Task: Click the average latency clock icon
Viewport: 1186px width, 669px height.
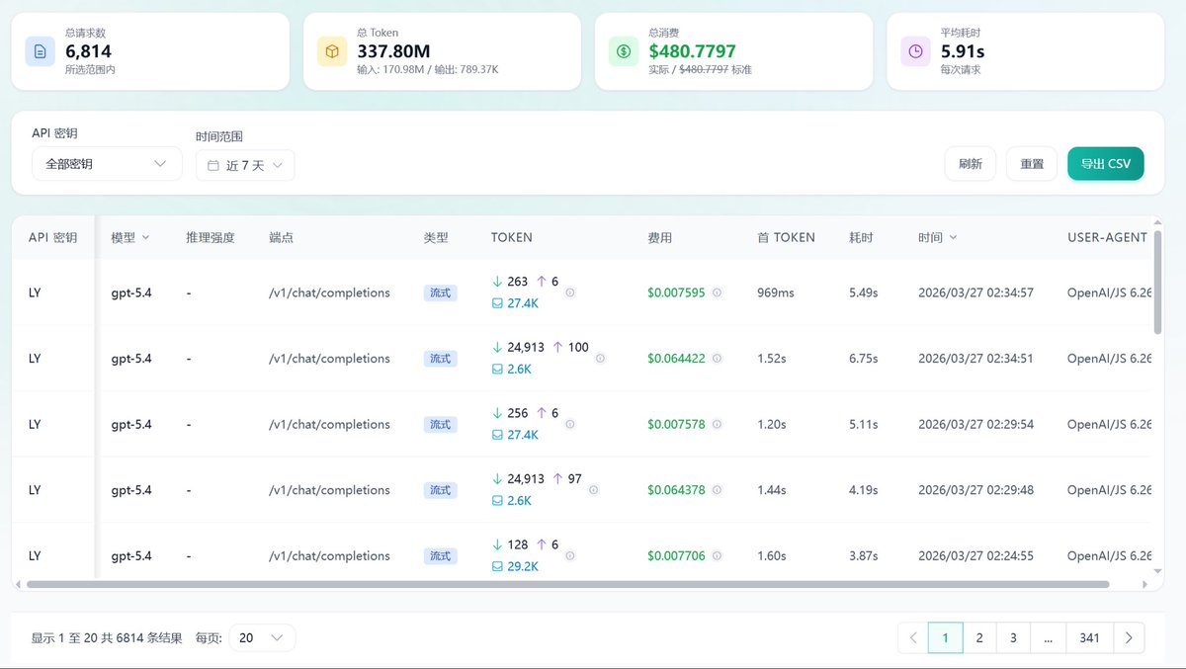Action: pyautogui.click(x=915, y=51)
